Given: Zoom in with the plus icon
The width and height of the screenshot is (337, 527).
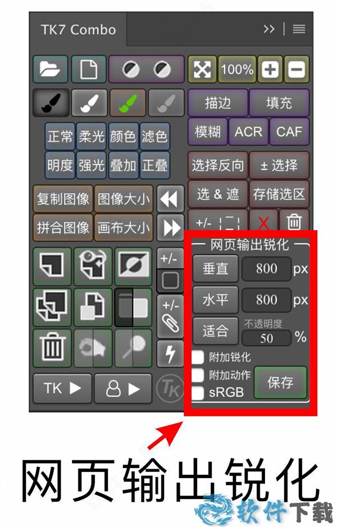Looking at the screenshot, I should tap(270, 69).
